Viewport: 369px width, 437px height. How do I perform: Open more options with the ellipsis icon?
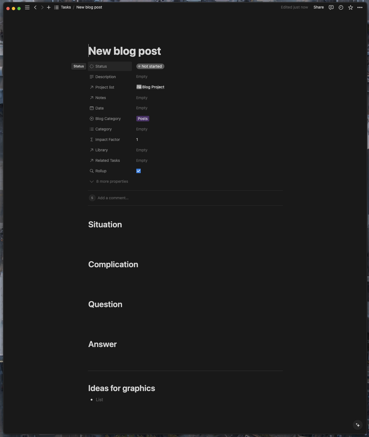pos(360,7)
